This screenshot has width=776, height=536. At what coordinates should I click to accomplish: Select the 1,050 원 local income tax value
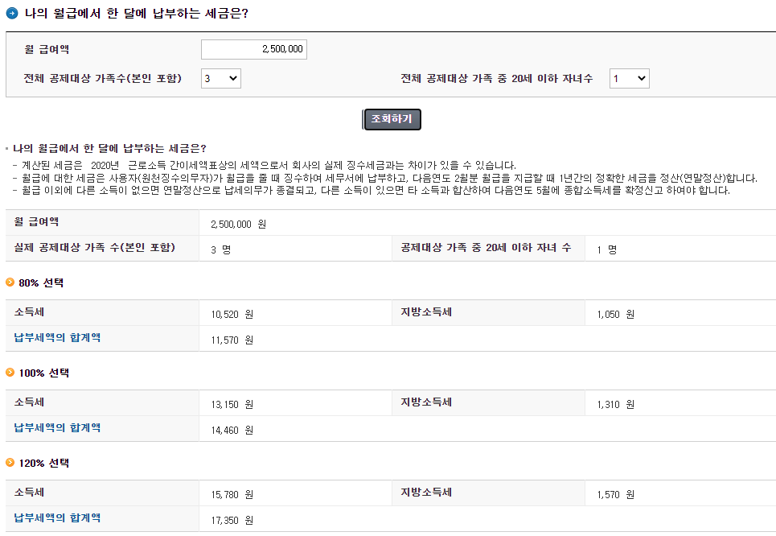click(x=616, y=315)
